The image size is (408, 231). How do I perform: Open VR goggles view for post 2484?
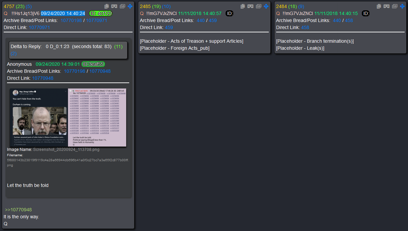click(x=387, y=6)
